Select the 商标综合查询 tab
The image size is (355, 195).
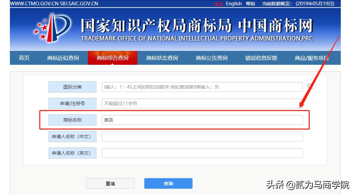113,58
